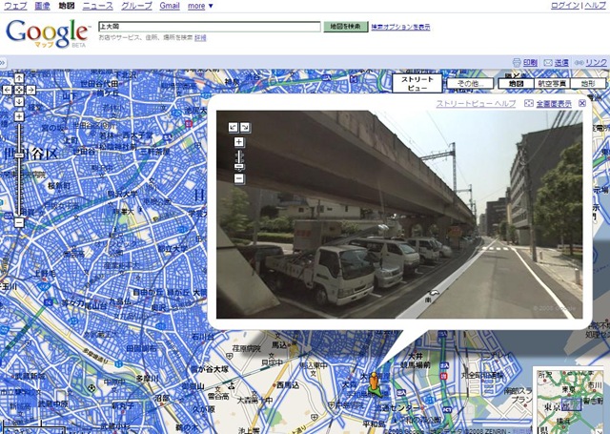
Task: Open the 全画面表示 full screen link
Action: pos(554,104)
